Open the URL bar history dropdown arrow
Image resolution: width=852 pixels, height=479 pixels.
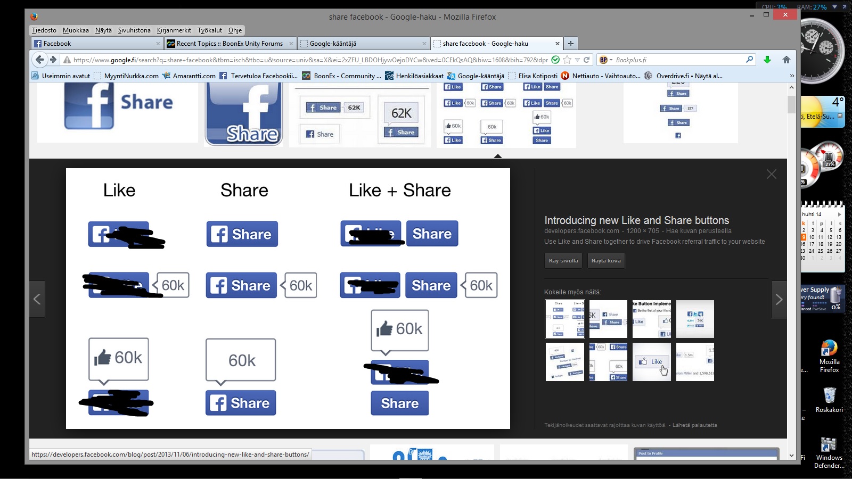point(577,60)
